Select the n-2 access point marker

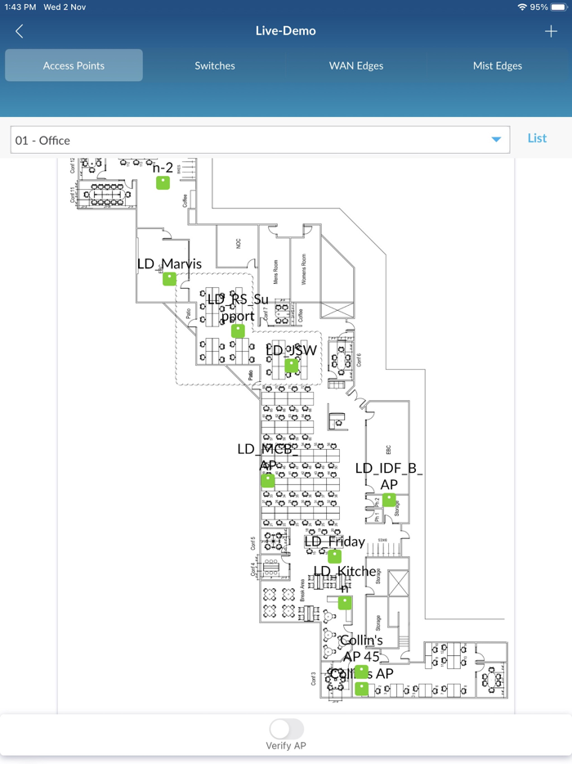(163, 182)
